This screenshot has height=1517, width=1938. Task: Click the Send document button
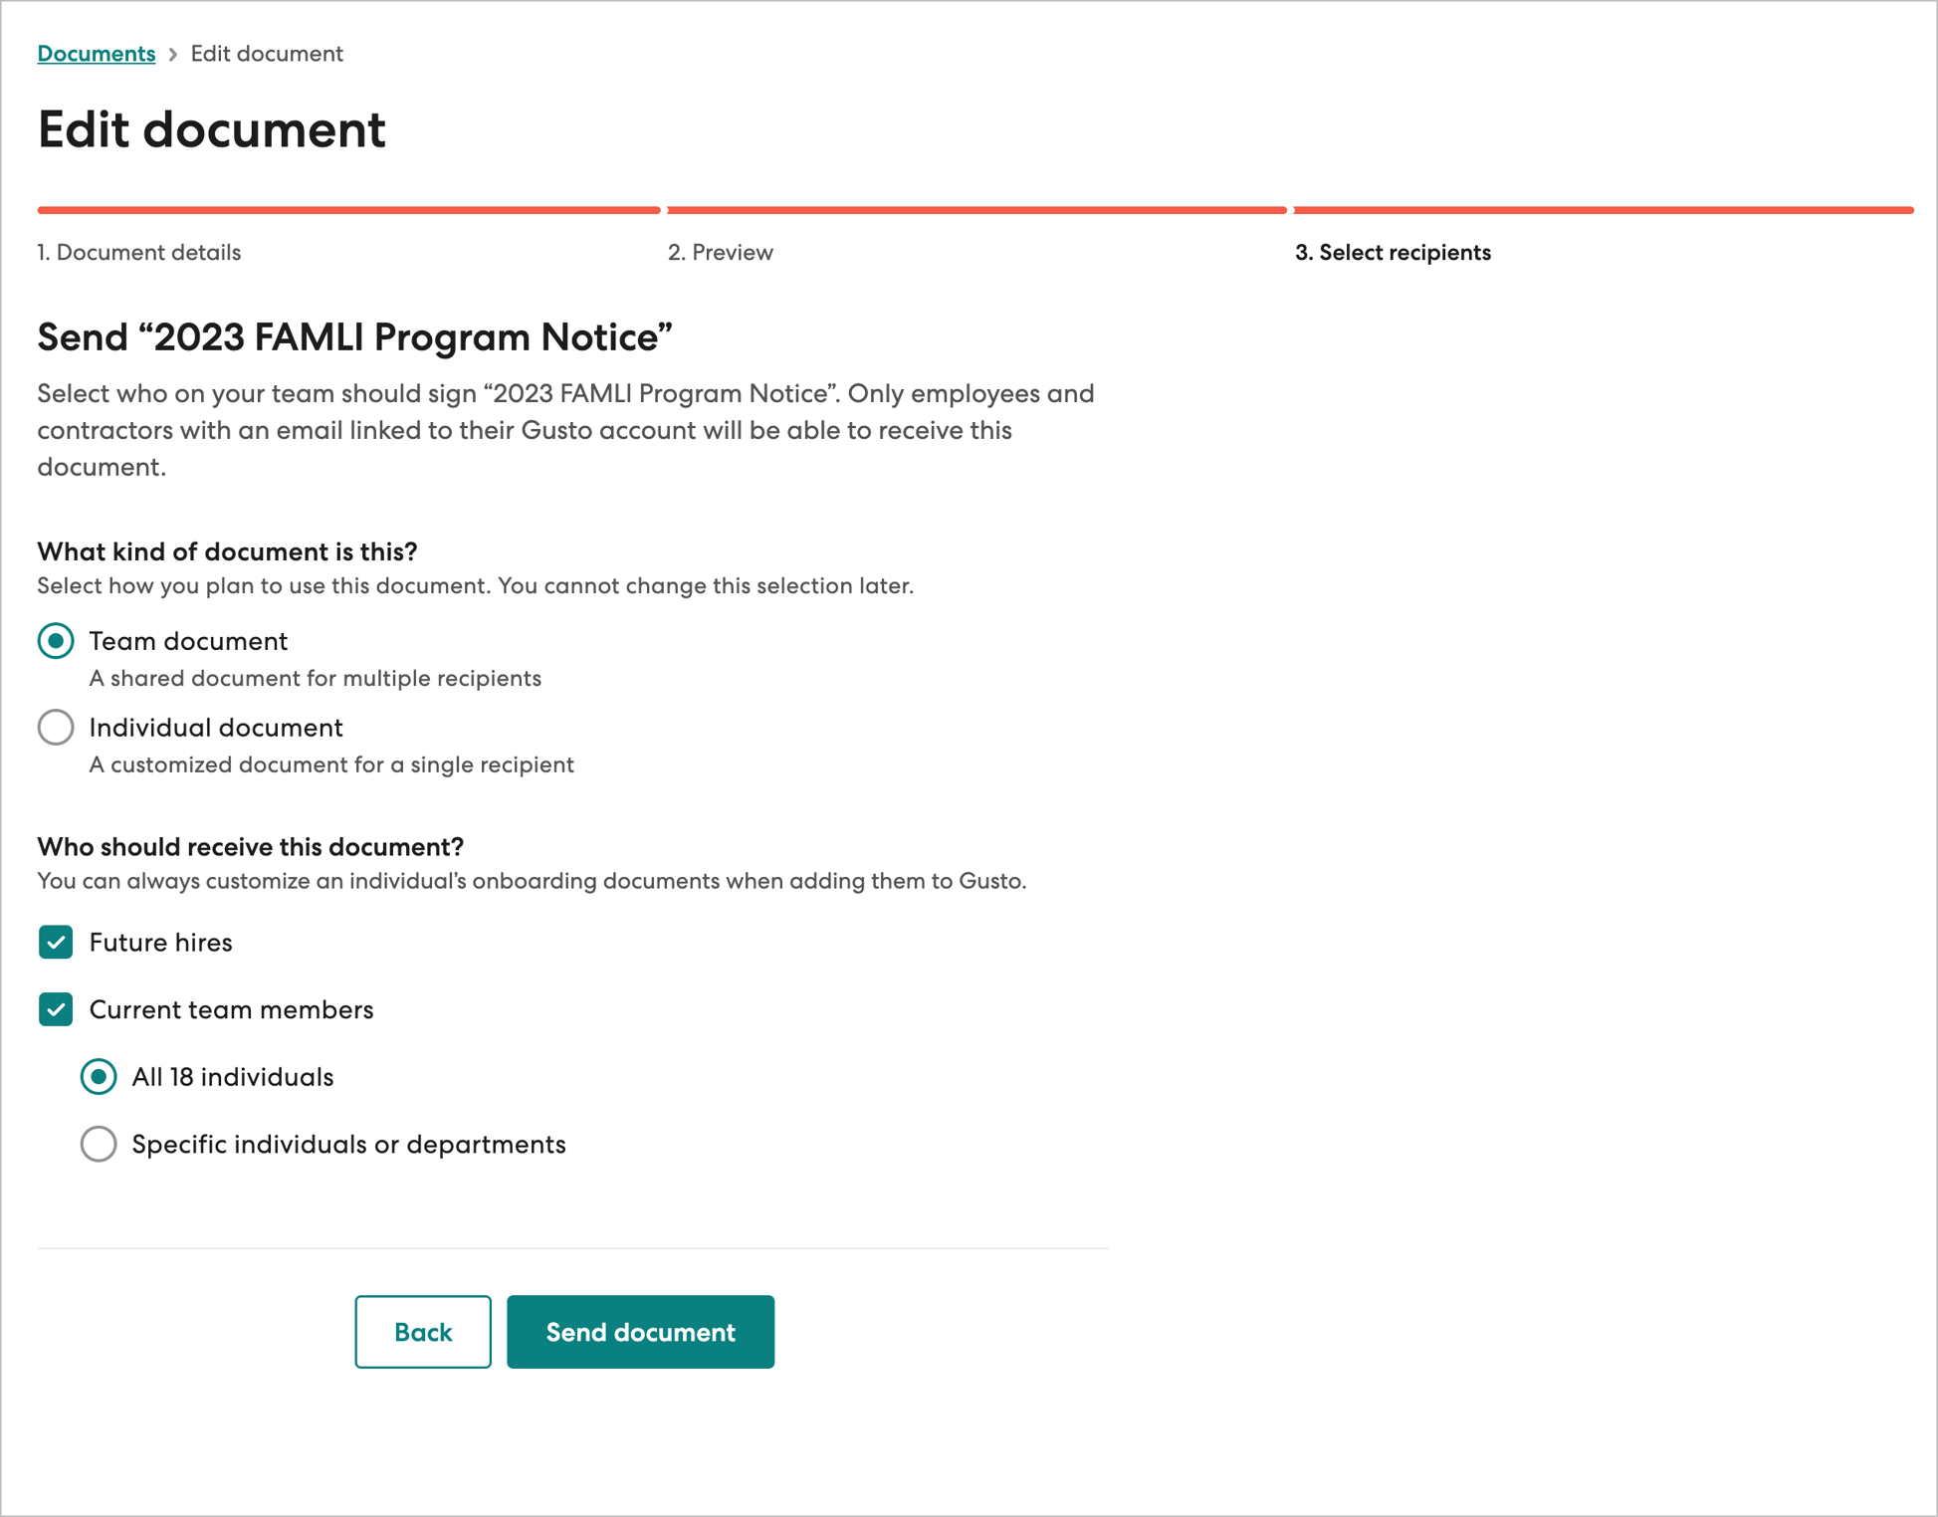coord(640,1331)
